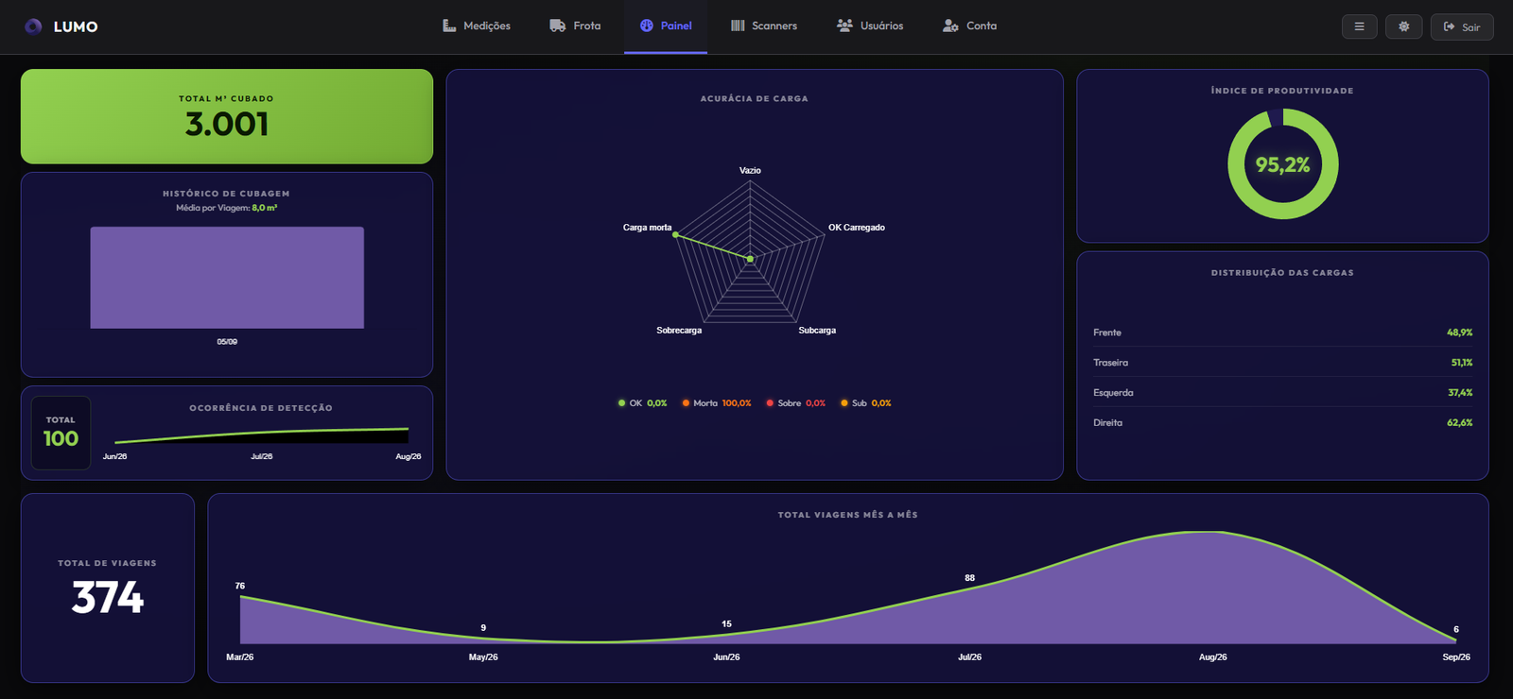Click the 100 detection total value
The image size is (1513, 699).
pyautogui.click(x=61, y=438)
